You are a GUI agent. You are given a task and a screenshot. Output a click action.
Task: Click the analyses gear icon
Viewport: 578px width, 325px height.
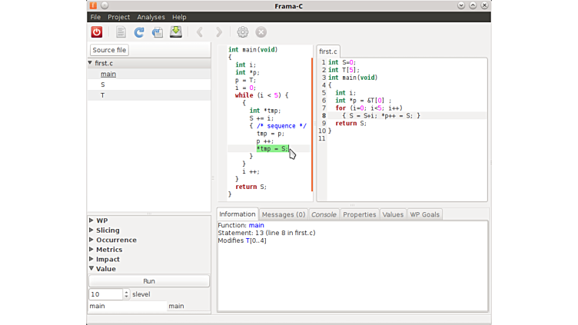(243, 32)
